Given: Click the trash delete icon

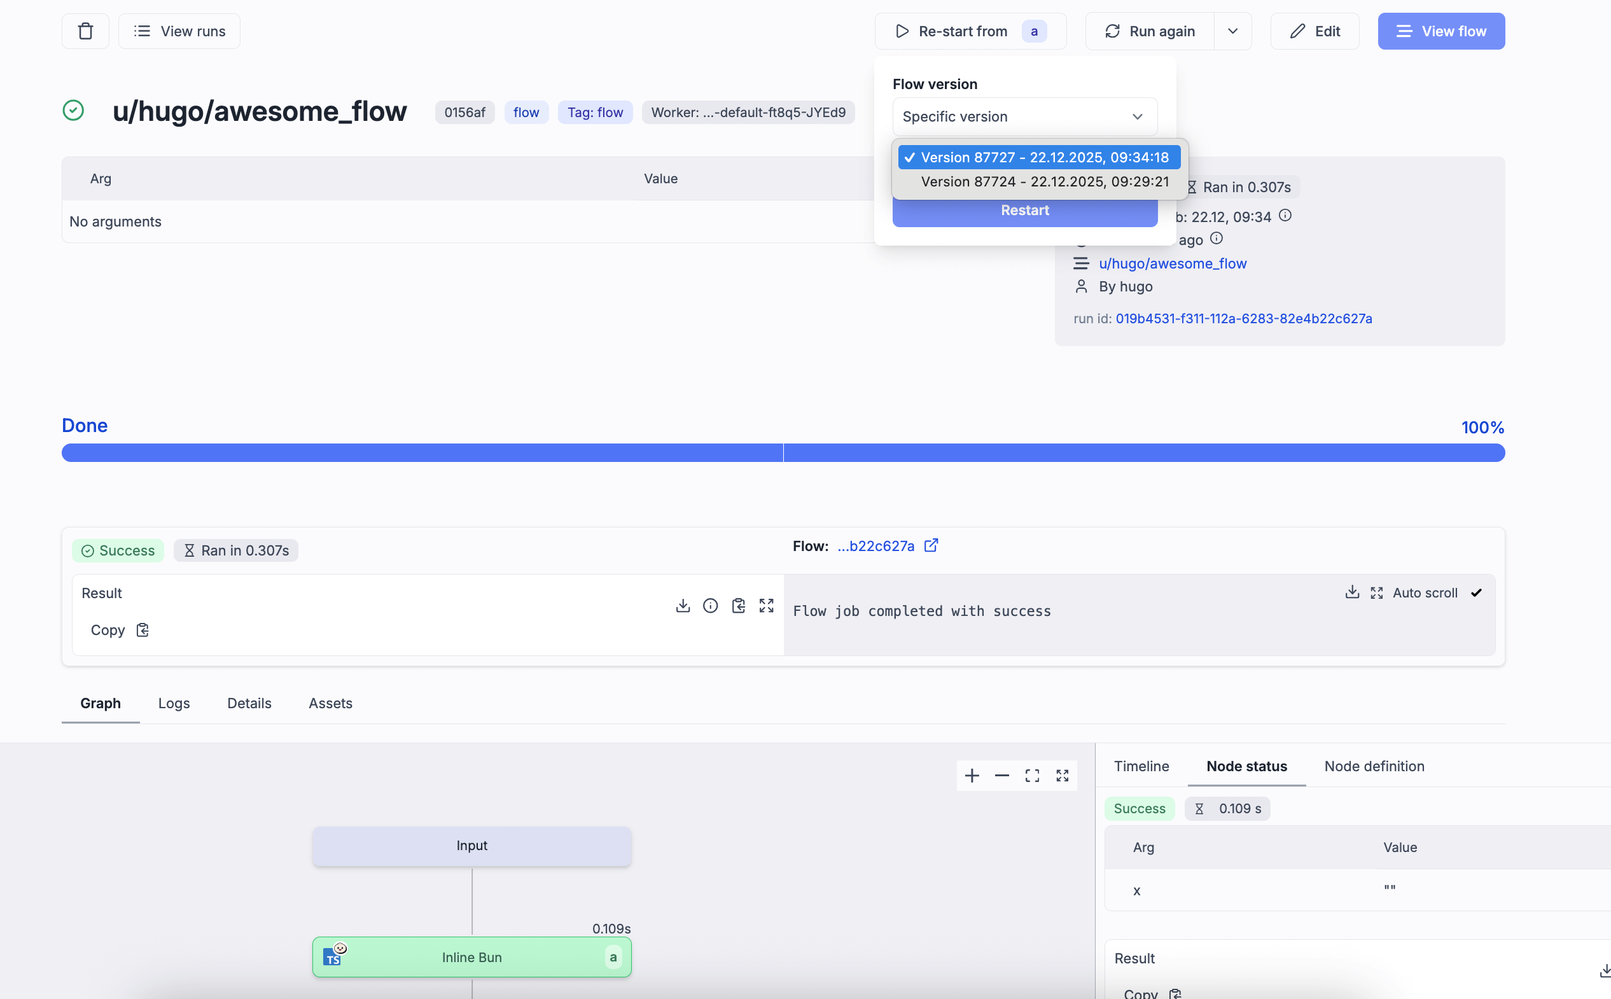Looking at the screenshot, I should 85,31.
